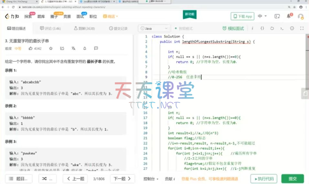
Task: Go to next problem 下一题
Action: [122, 179]
